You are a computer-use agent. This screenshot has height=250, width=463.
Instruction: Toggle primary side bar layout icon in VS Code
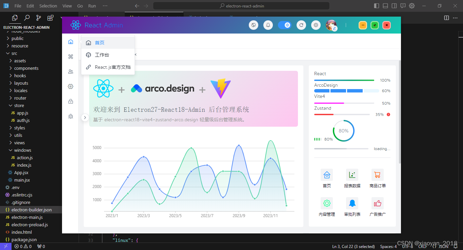(377, 6)
